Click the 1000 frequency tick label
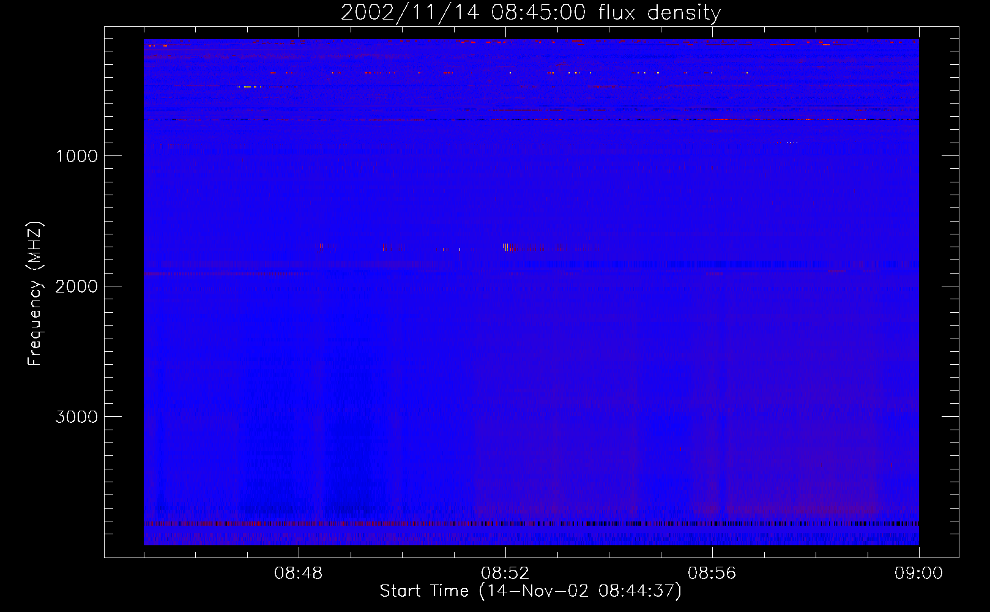The height and width of the screenshot is (612, 990). 76,156
